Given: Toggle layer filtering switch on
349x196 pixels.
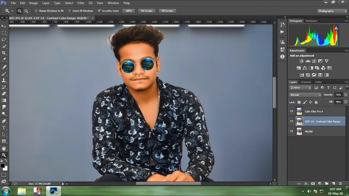Looking at the screenshot, I should point(347,88).
